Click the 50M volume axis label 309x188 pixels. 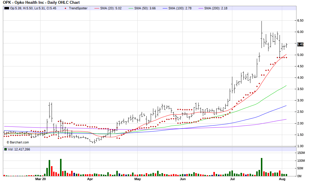pyautogui.click(x=300, y=168)
